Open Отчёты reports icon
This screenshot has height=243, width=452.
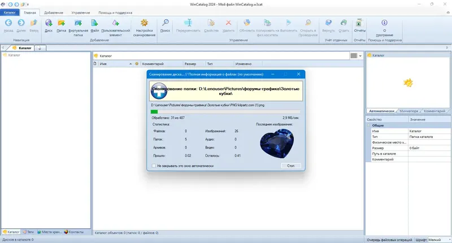point(359,23)
